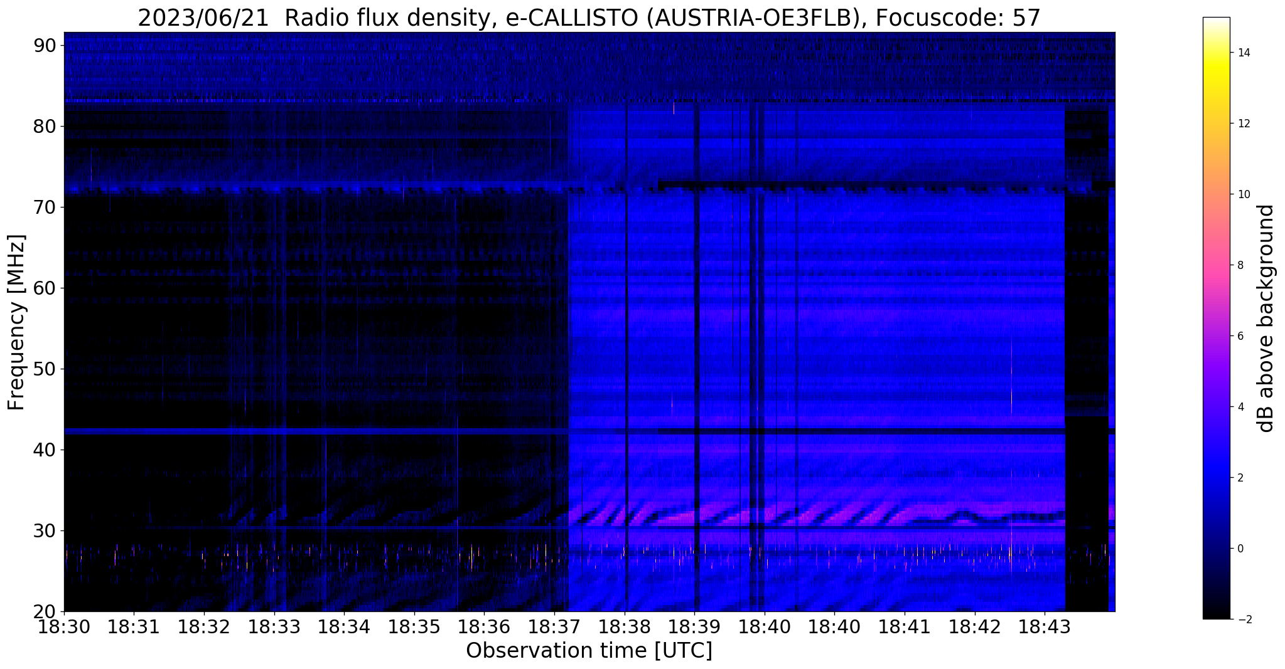Click the 'dB above background' colorbar label
The image size is (1285, 669).
click(x=1266, y=318)
